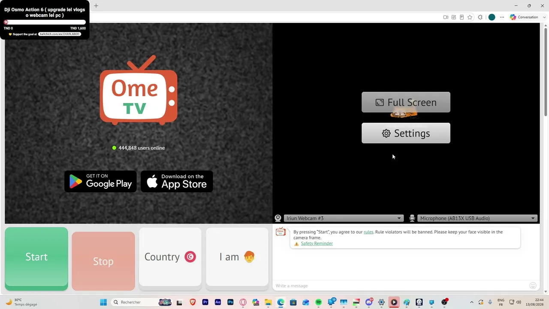This screenshot has height=309, width=549.
Task: Click the green Start button
Action: [x=36, y=258]
